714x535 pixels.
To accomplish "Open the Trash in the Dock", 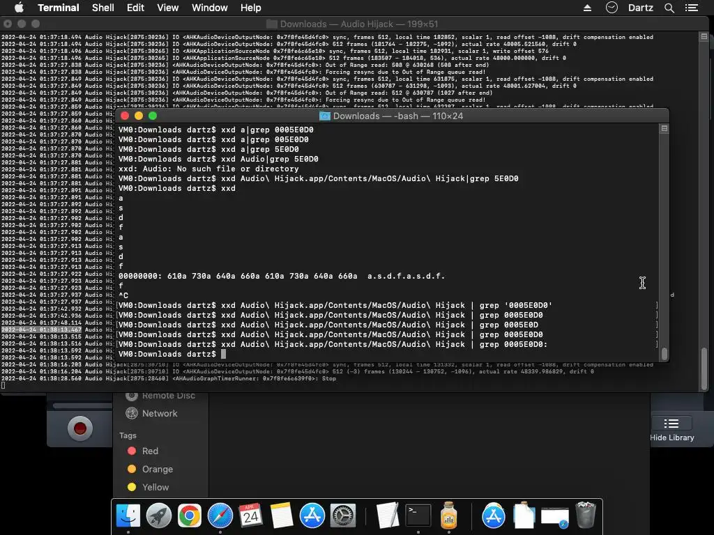I will tap(586, 515).
